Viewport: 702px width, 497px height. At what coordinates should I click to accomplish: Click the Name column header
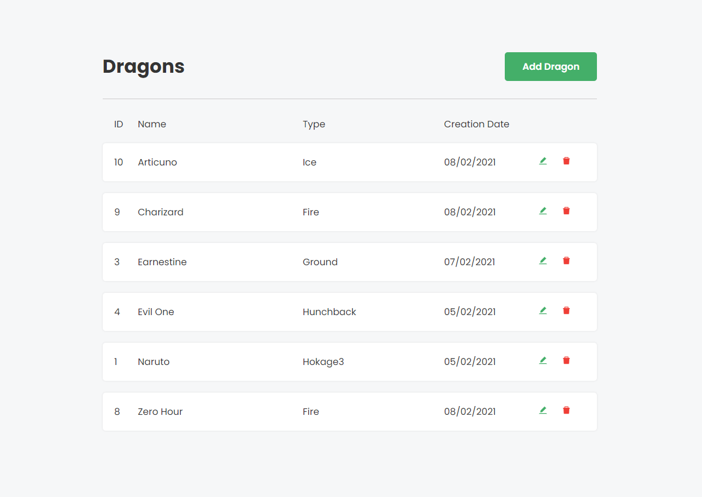152,124
